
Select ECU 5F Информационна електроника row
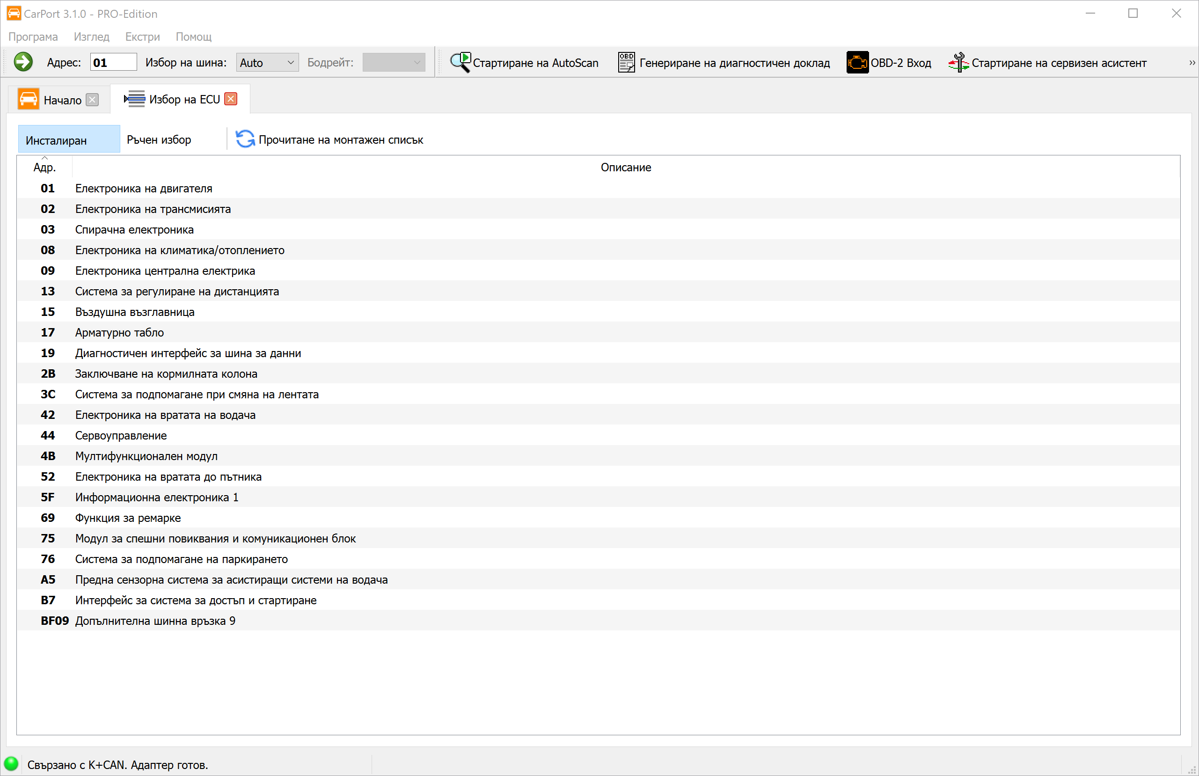(x=156, y=498)
